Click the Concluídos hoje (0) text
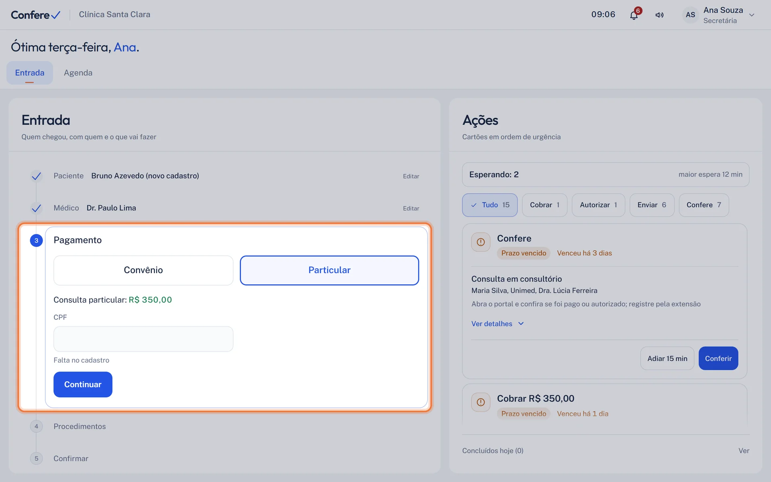Screen dimensions: 771x482 [x=493, y=451]
